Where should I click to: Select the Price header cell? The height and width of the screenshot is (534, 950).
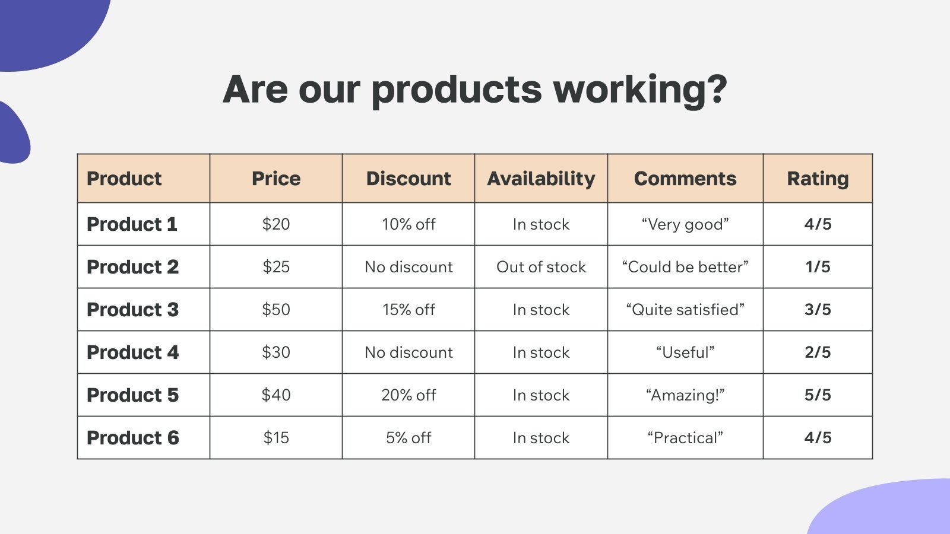point(276,179)
